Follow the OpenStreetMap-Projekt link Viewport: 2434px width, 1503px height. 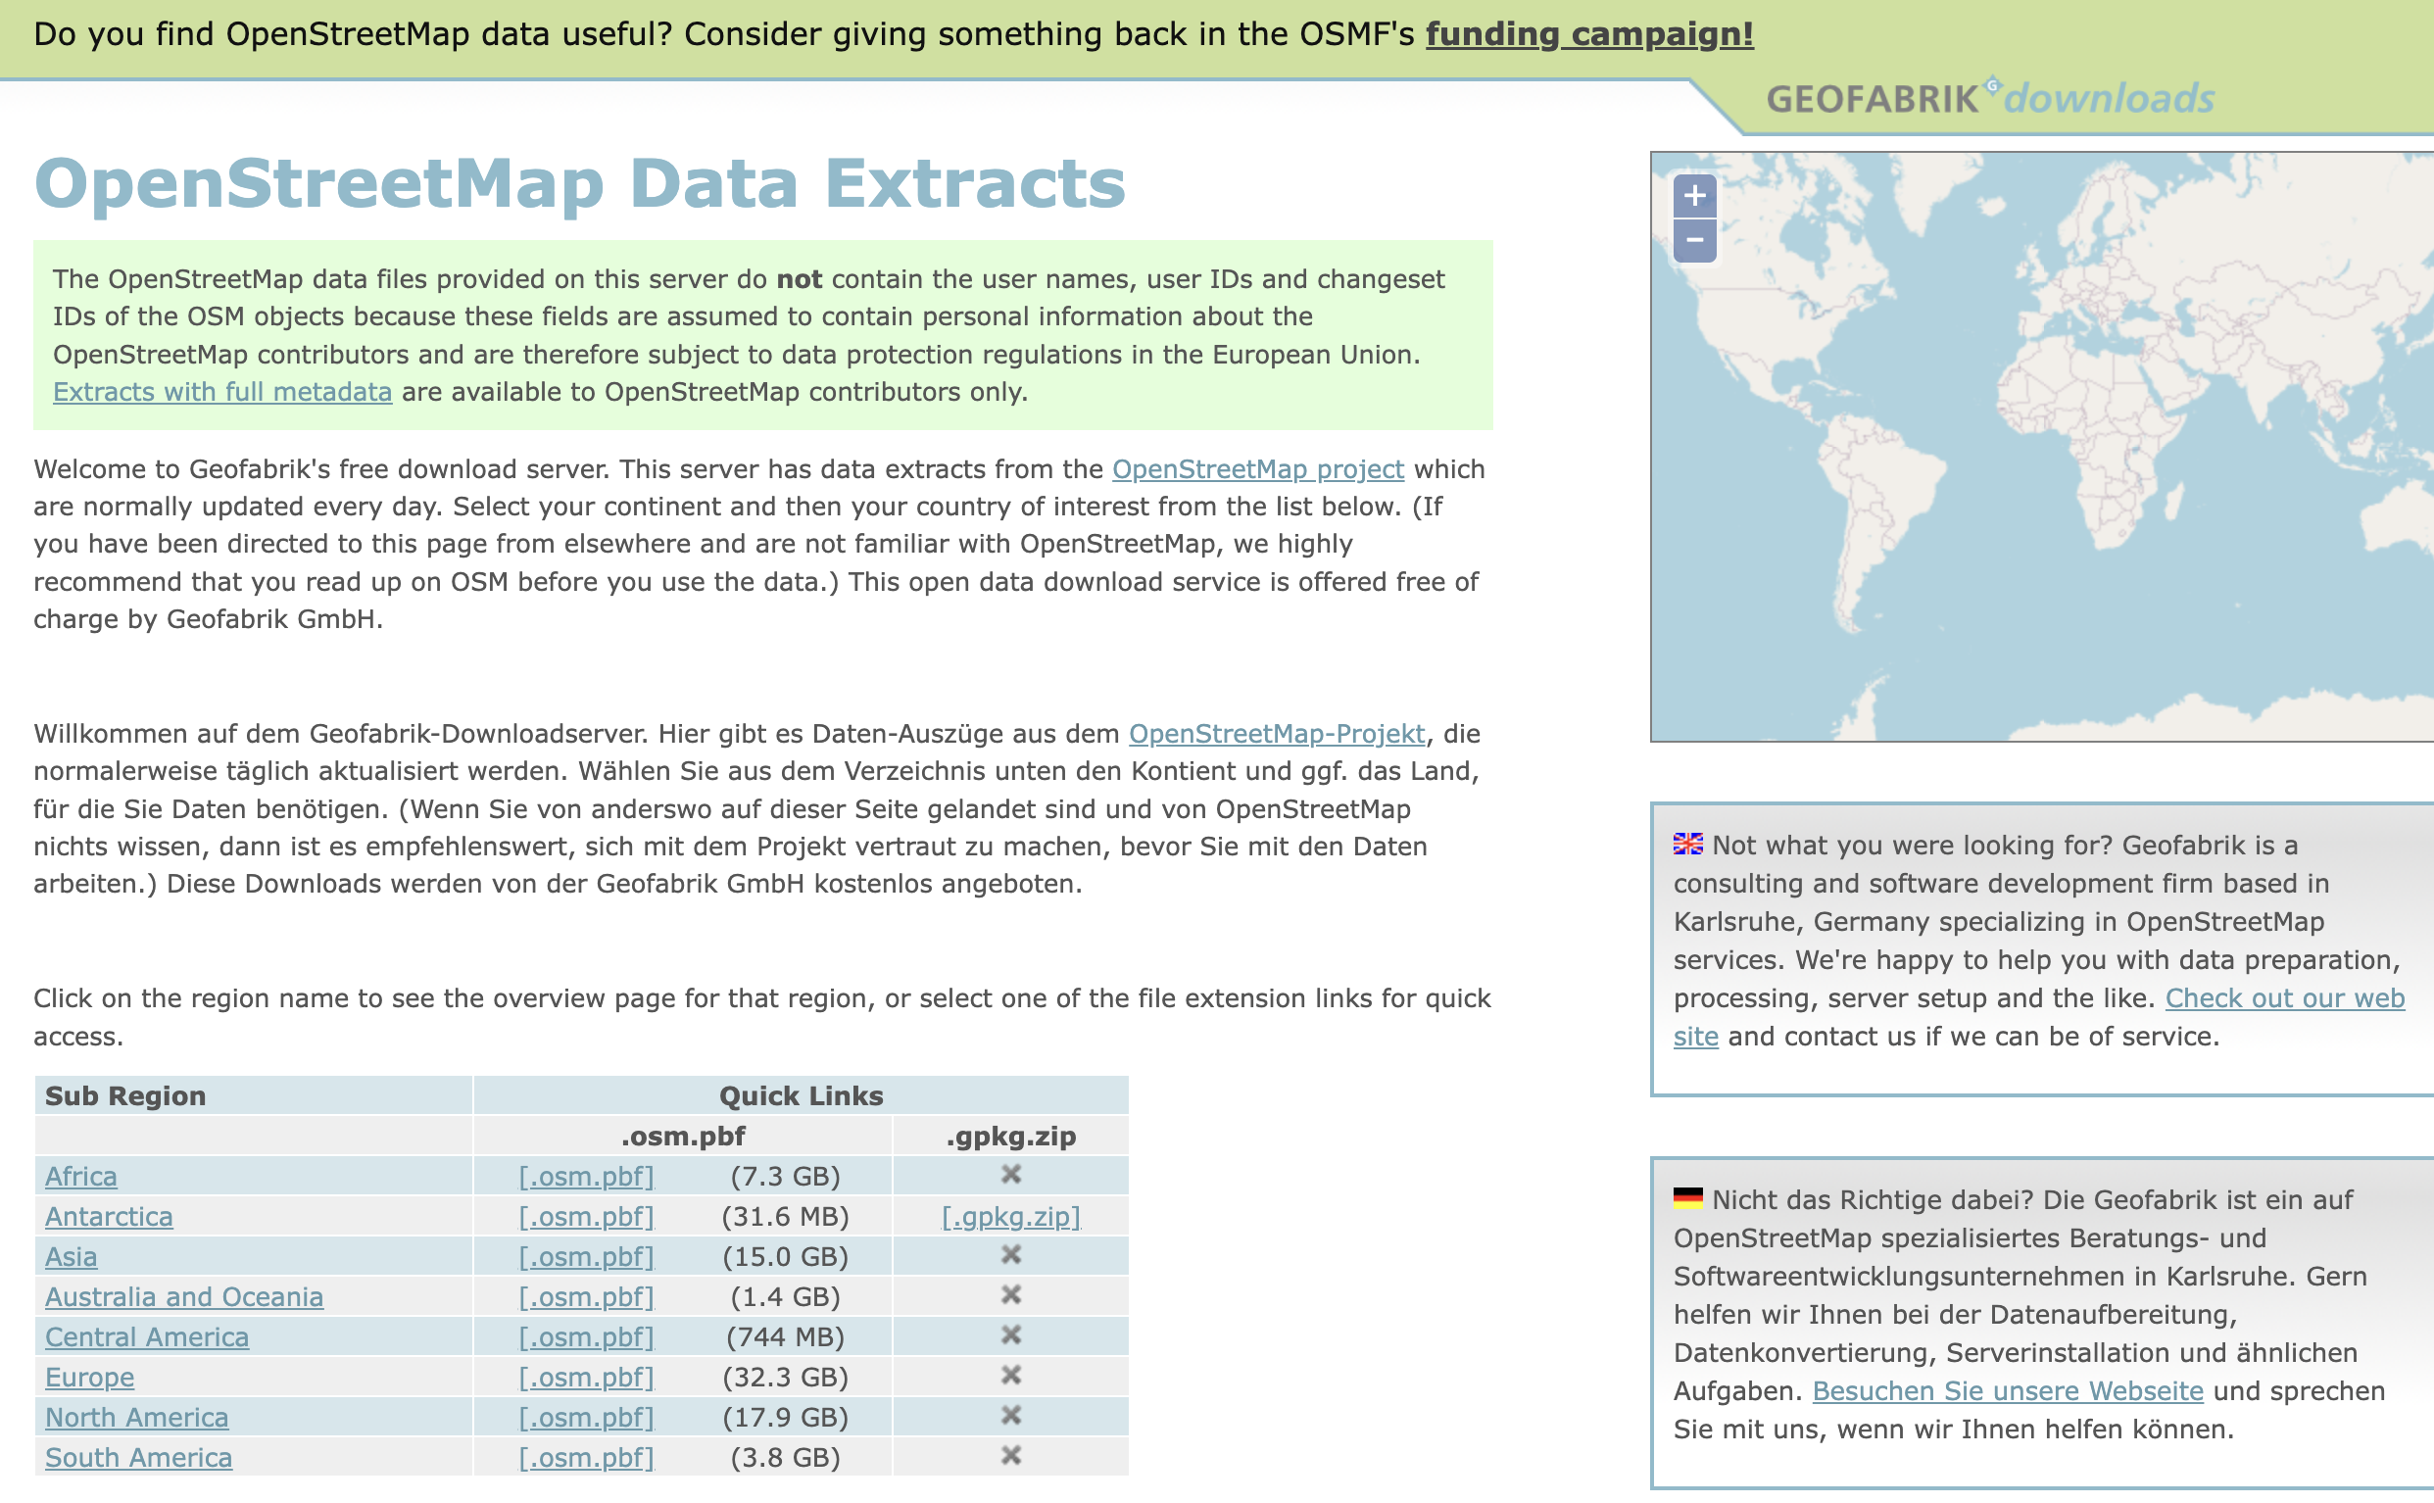(1276, 734)
